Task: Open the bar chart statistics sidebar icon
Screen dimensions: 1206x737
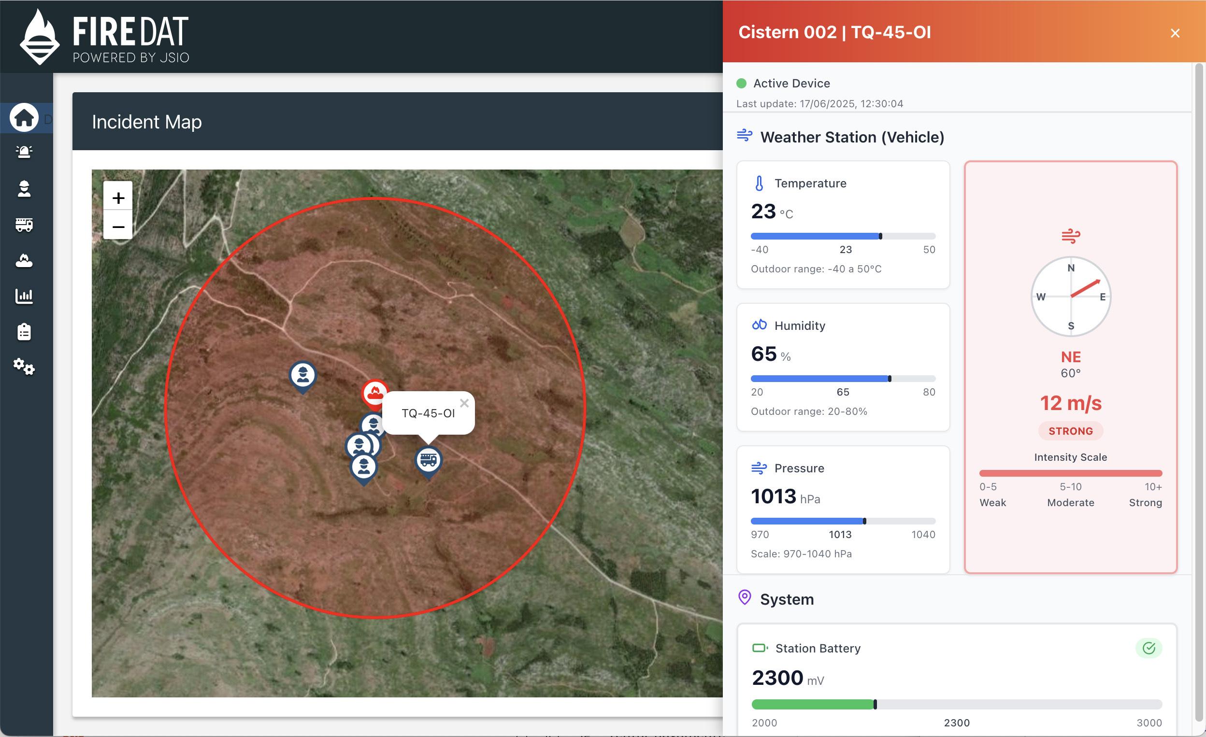Action: (x=24, y=296)
